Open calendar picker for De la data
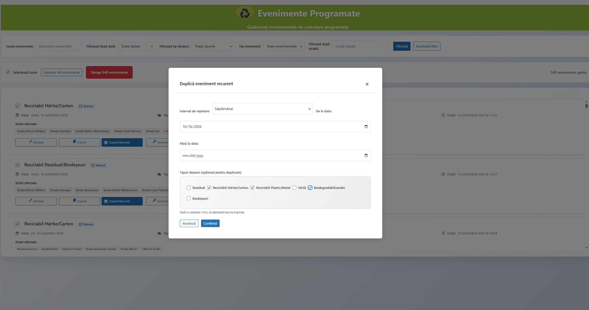Screen dimensions: 589x310 (x=366, y=127)
